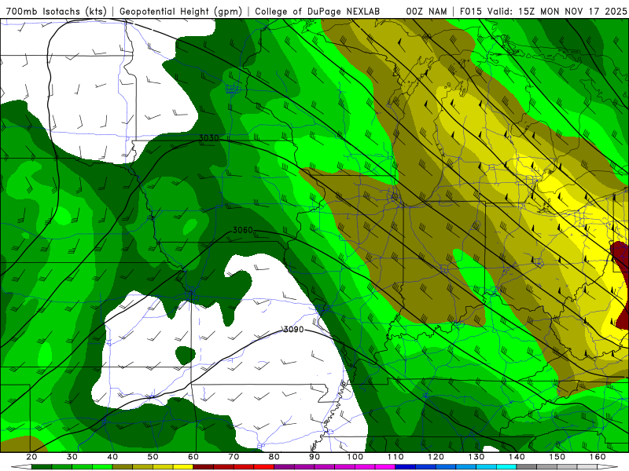Image resolution: width=629 pixels, height=471 pixels.
Task: Click the 90 value on the color scale
Action: coord(314,457)
